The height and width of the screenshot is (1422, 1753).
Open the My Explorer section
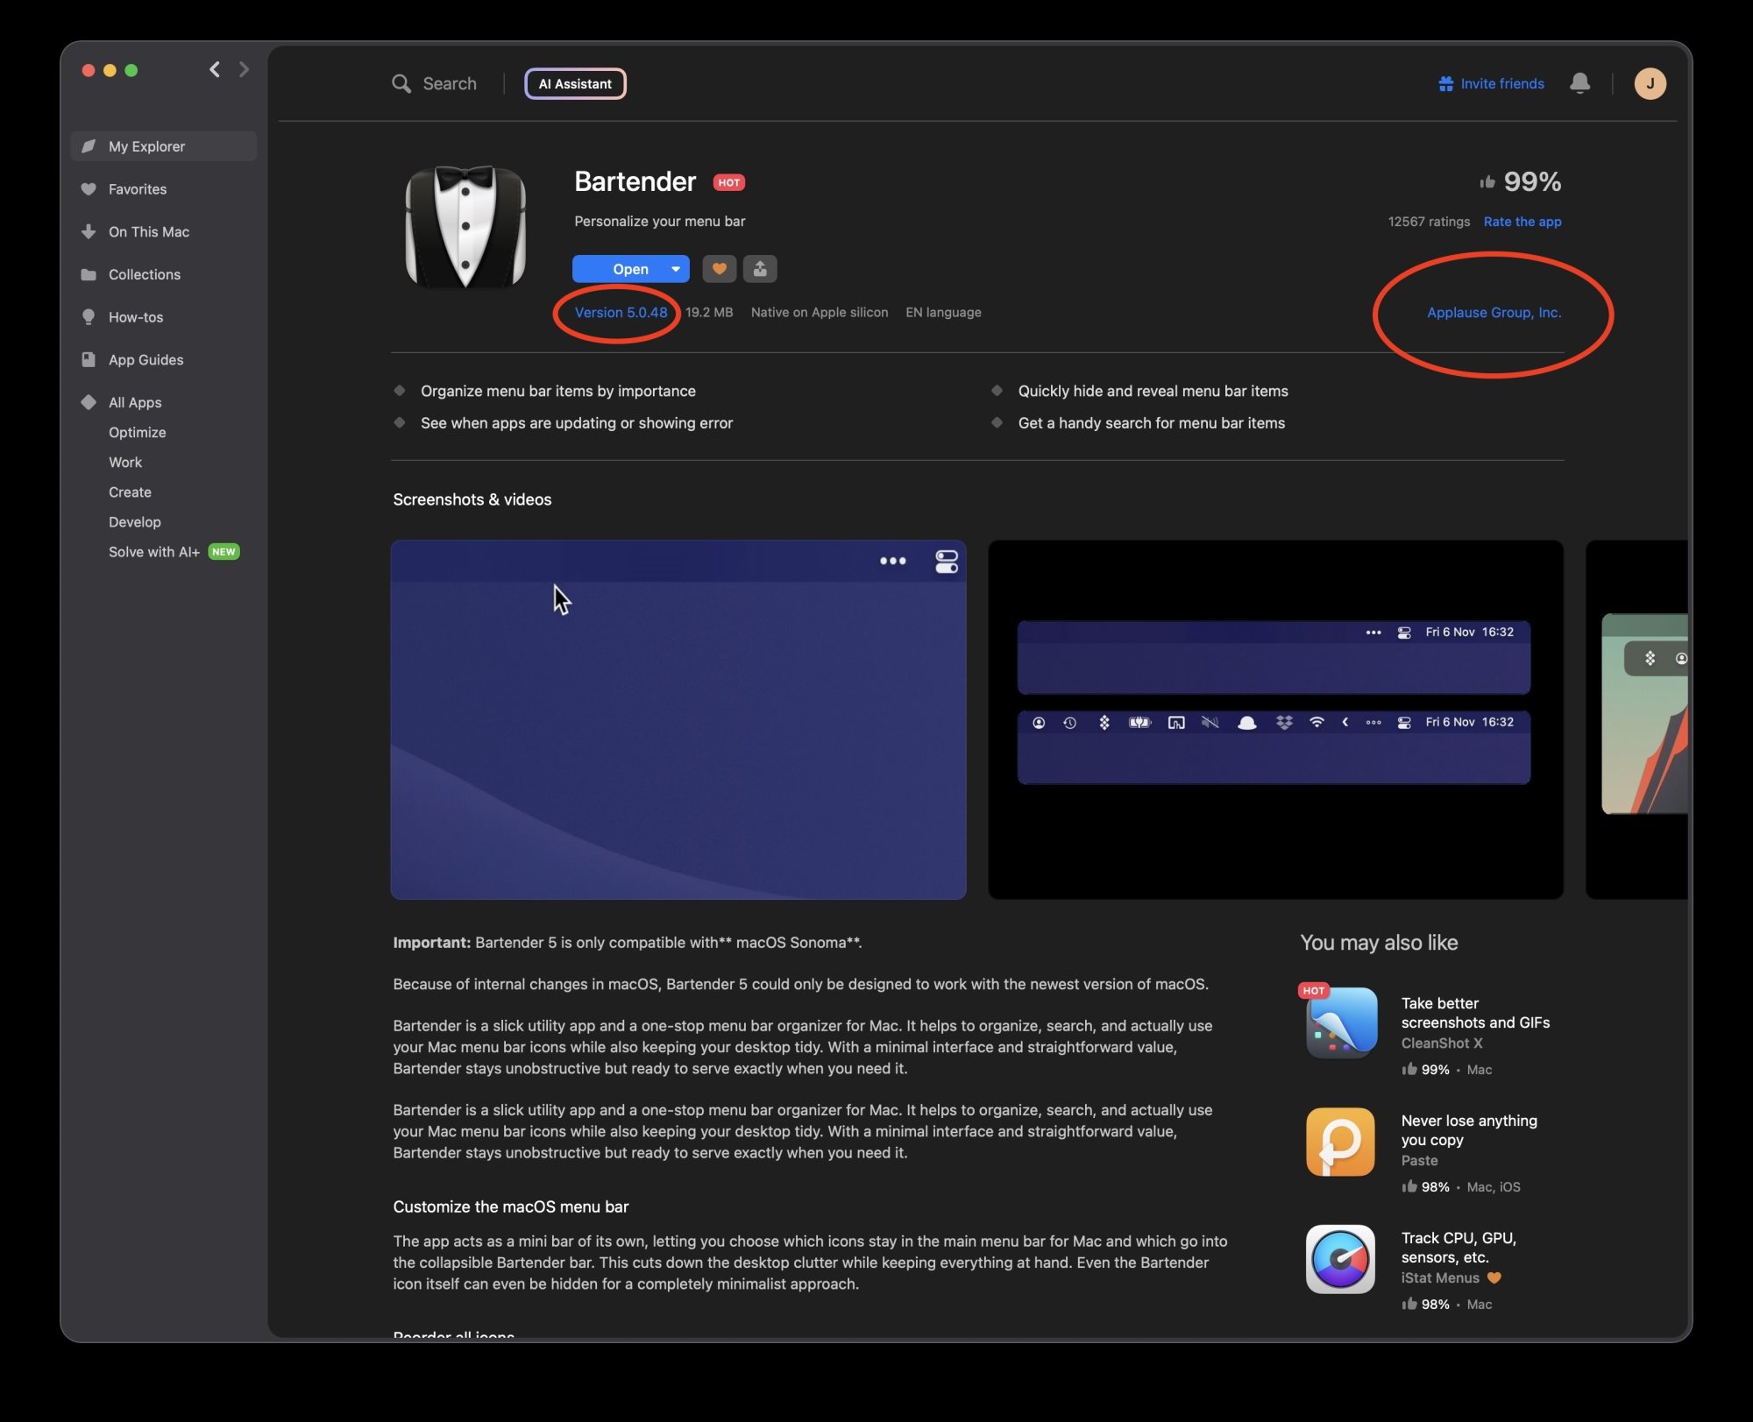pos(164,146)
